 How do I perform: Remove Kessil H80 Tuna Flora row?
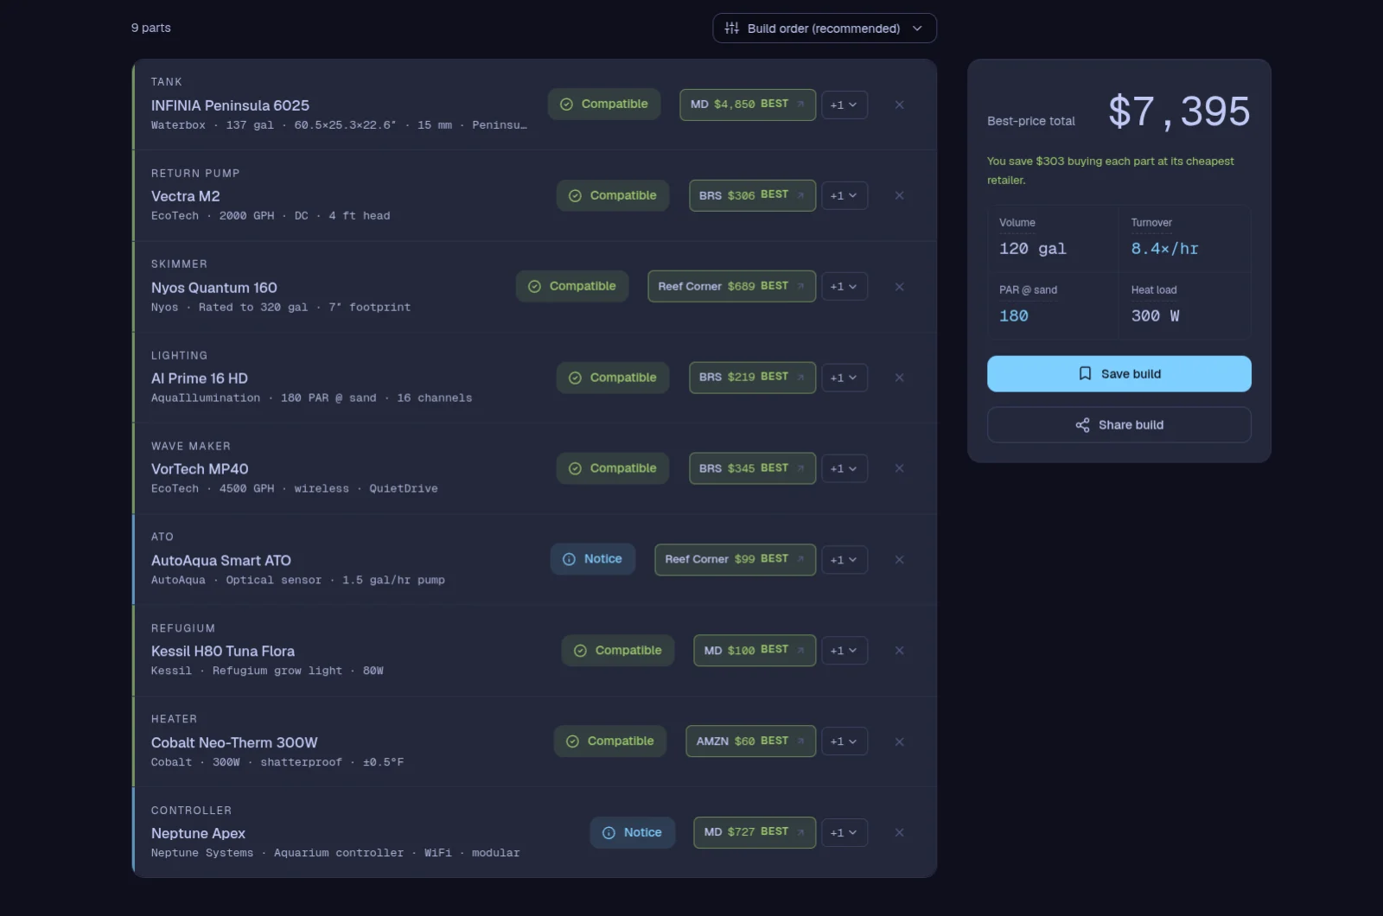click(x=899, y=651)
